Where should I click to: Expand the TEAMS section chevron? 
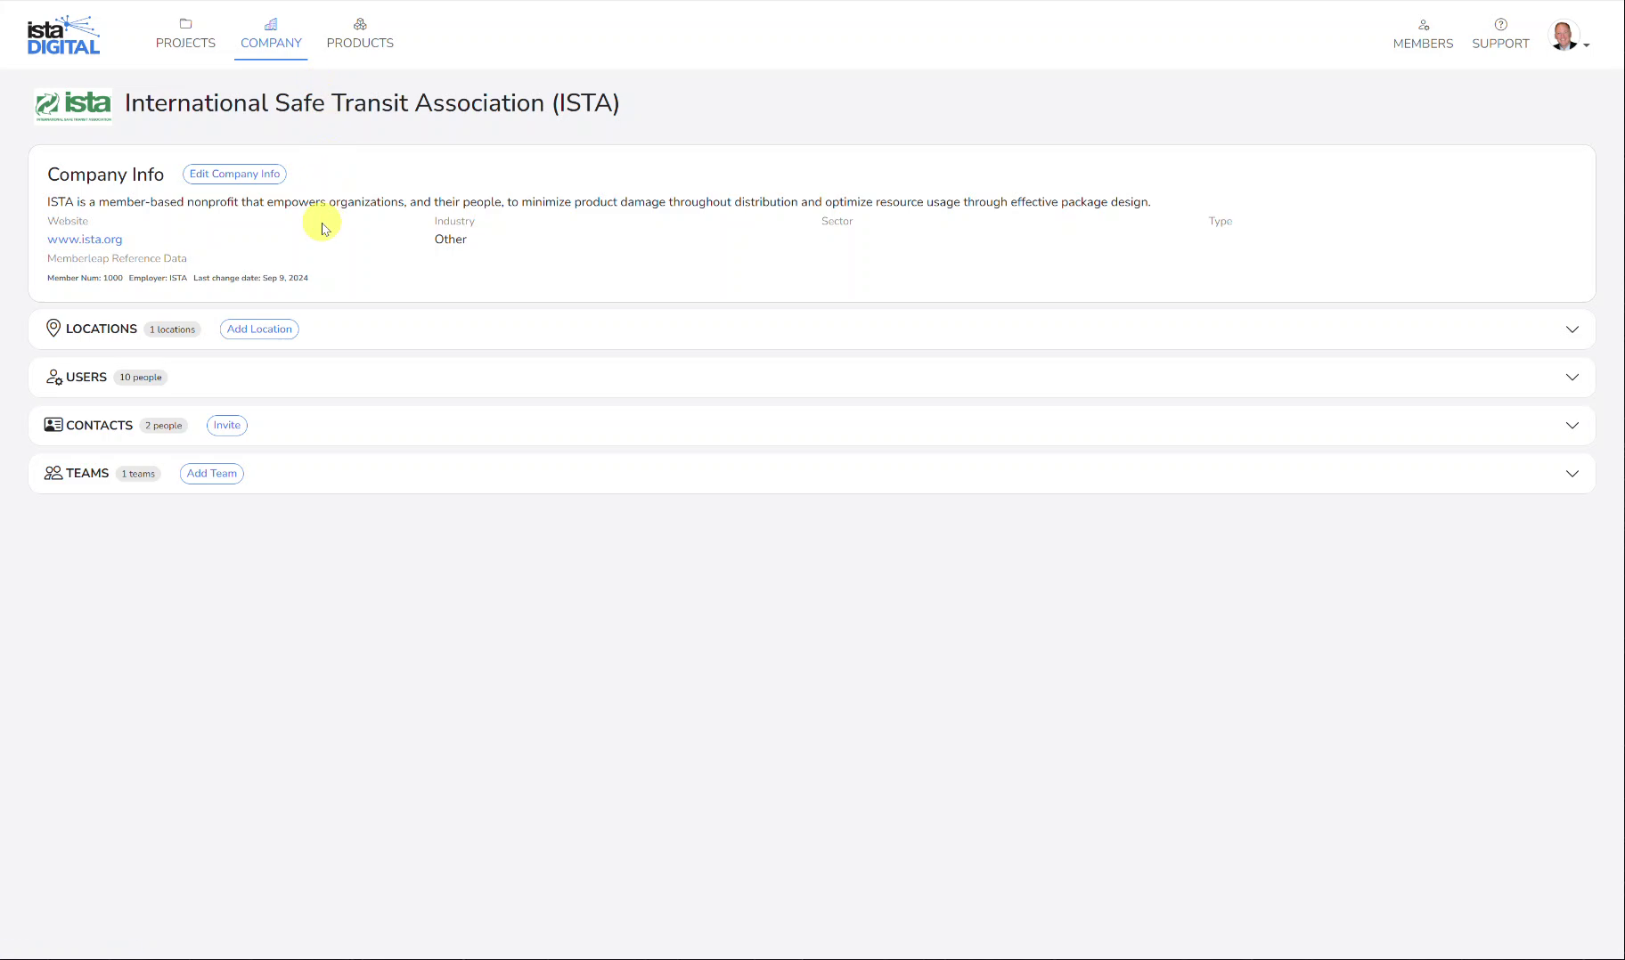coord(1572,474)
